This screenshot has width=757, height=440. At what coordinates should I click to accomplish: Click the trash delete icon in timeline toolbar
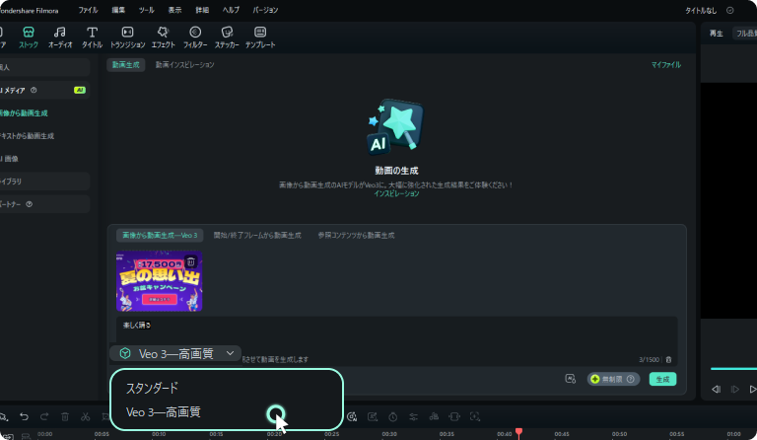click(x=65, y=416)
